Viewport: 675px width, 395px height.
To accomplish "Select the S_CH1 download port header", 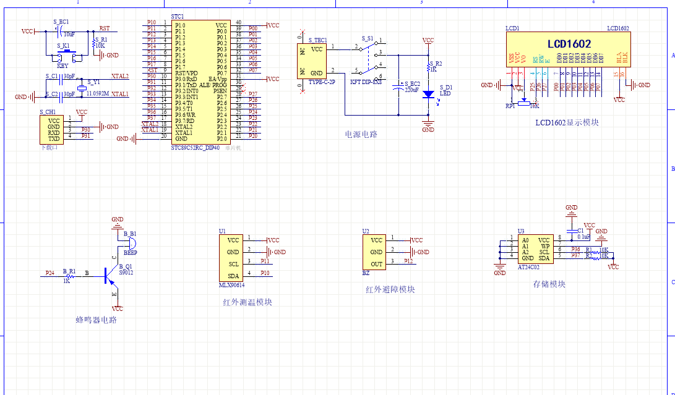I will [x=54, y=129].
